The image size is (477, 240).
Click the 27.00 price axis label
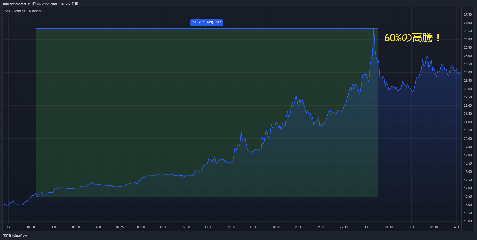point(468,23)
